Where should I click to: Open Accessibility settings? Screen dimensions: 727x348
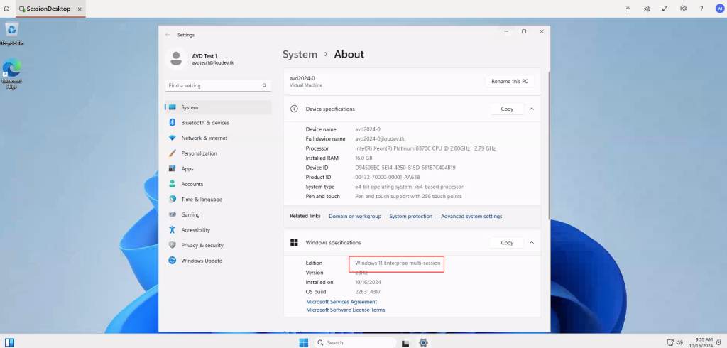tap(218, 229)
